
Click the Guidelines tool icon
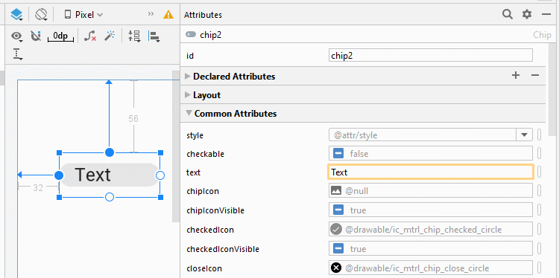pyautogui.click(x=17, y=54)
